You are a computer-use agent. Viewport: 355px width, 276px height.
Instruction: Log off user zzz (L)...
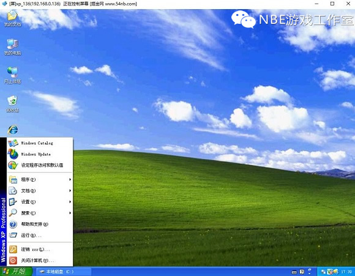click(x=40, y=250)
